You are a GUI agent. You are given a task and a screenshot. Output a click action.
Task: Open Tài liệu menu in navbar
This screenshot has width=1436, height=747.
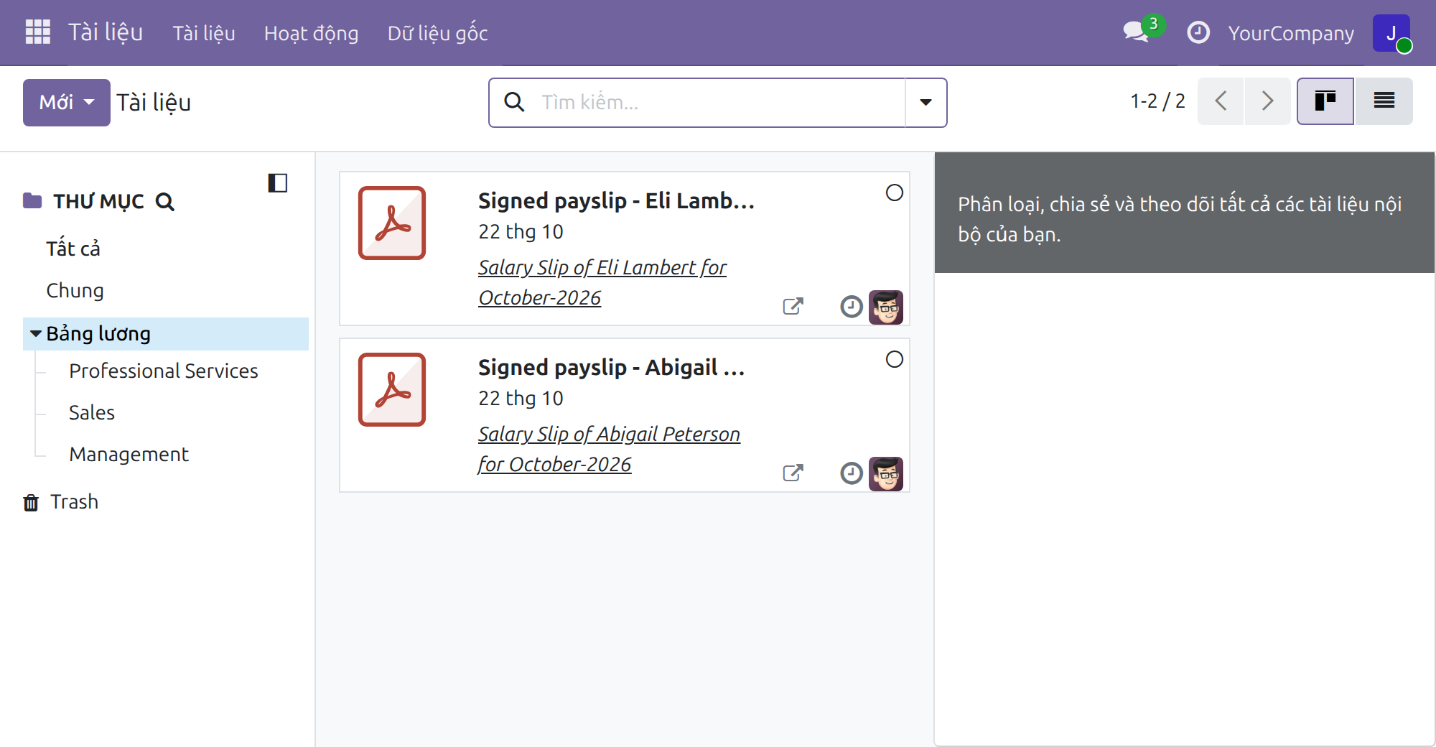point(204,33)
